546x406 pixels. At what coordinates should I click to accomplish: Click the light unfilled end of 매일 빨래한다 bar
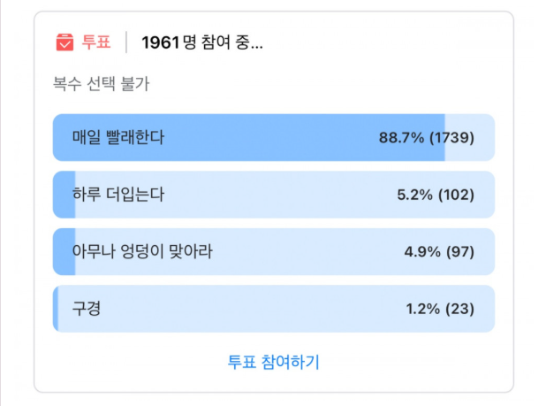point(469,137)
